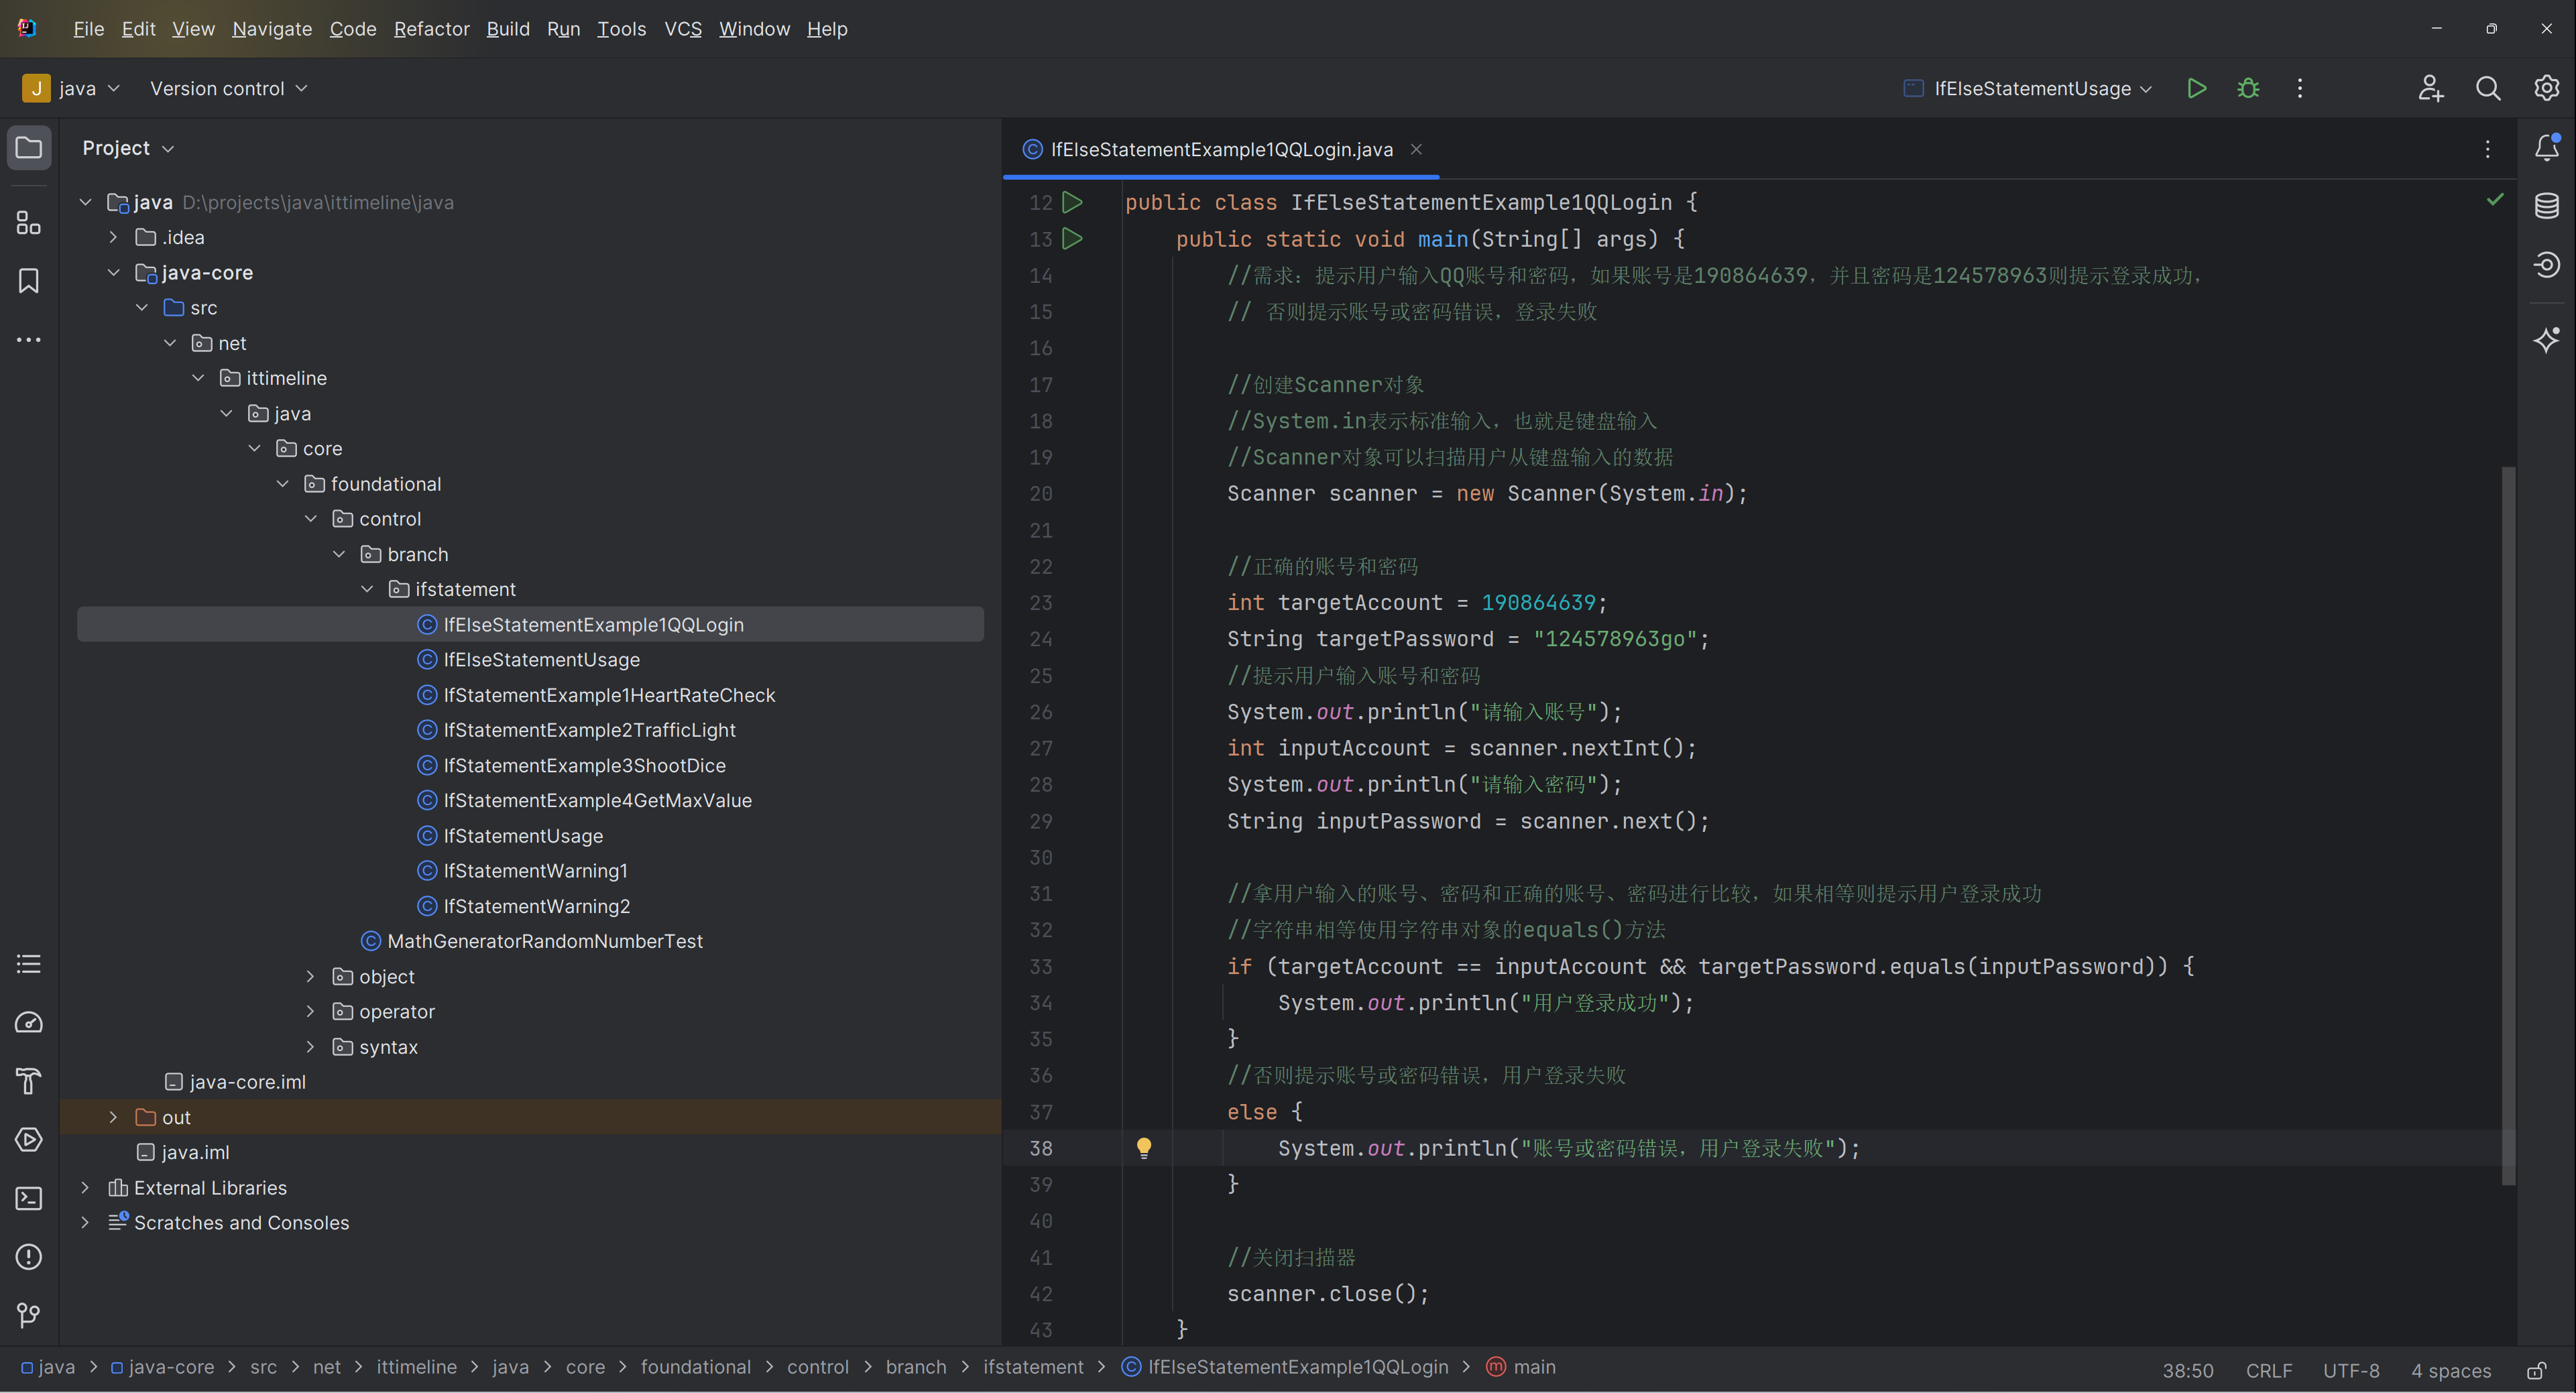The height and width of the screenshot is (1393, 2576).
Task: Open the Project tool window icon
Action: 29,148
